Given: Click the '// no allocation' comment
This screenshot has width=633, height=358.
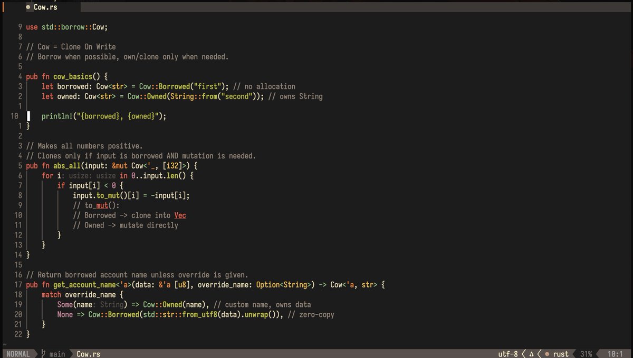Looking at the screenshot, I should [x=264, y=86].
